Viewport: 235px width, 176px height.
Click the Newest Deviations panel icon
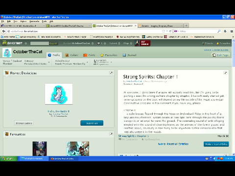pyautogui.click(x=7, y=73)
